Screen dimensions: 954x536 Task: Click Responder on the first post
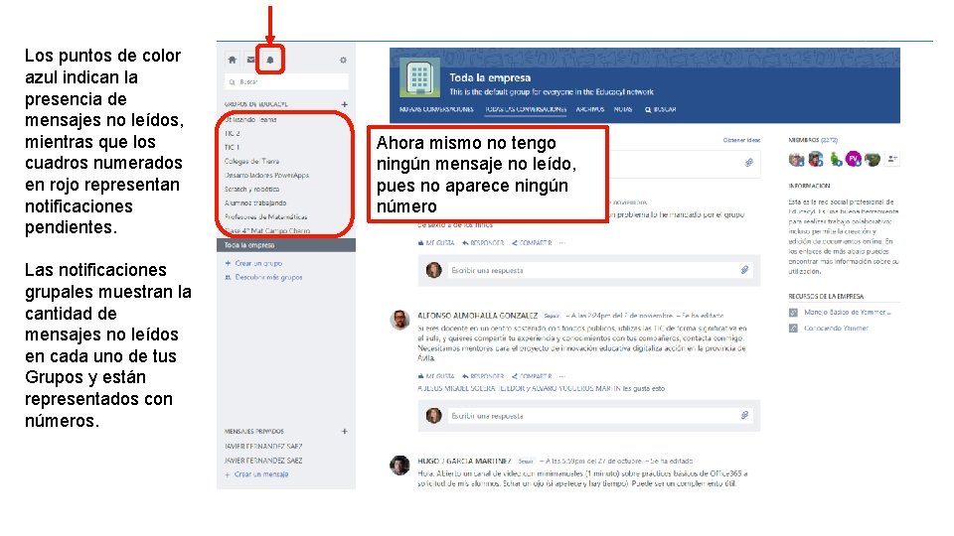pos(483,243)
